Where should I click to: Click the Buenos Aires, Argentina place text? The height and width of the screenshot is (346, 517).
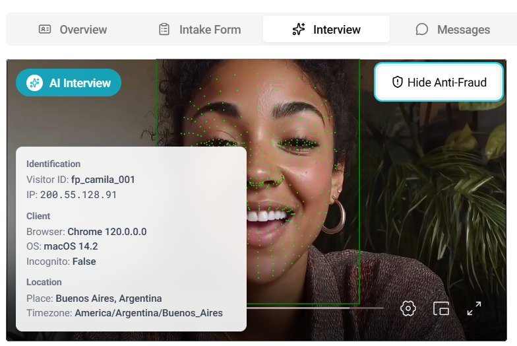pyautogui.click(x=108, y=298)
